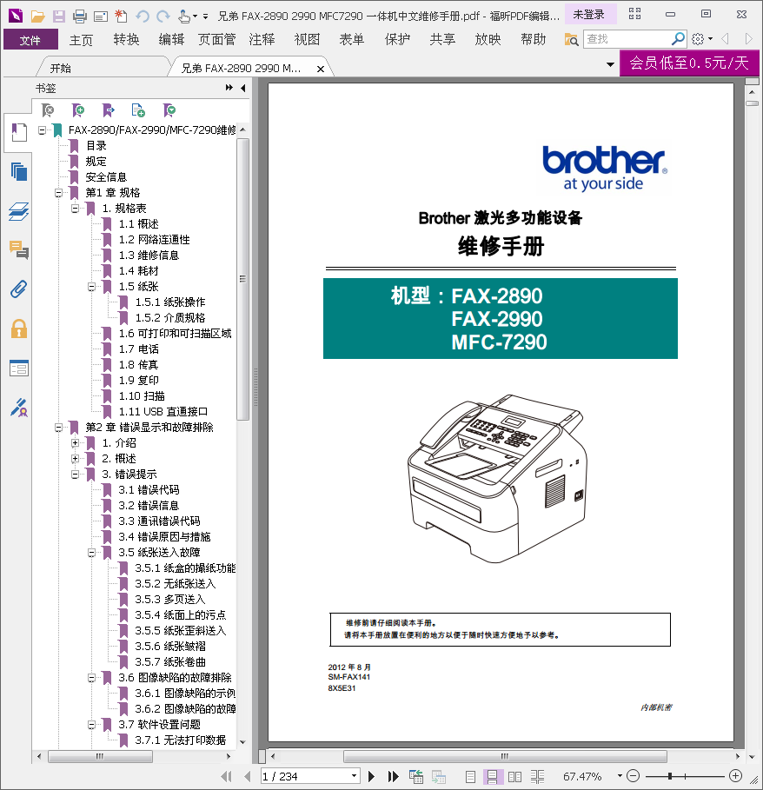Collapse the 1. 规格表 bookmark node

(75, 208)
